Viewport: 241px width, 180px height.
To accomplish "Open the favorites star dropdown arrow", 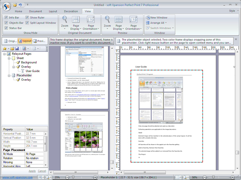I will (8, 49).
